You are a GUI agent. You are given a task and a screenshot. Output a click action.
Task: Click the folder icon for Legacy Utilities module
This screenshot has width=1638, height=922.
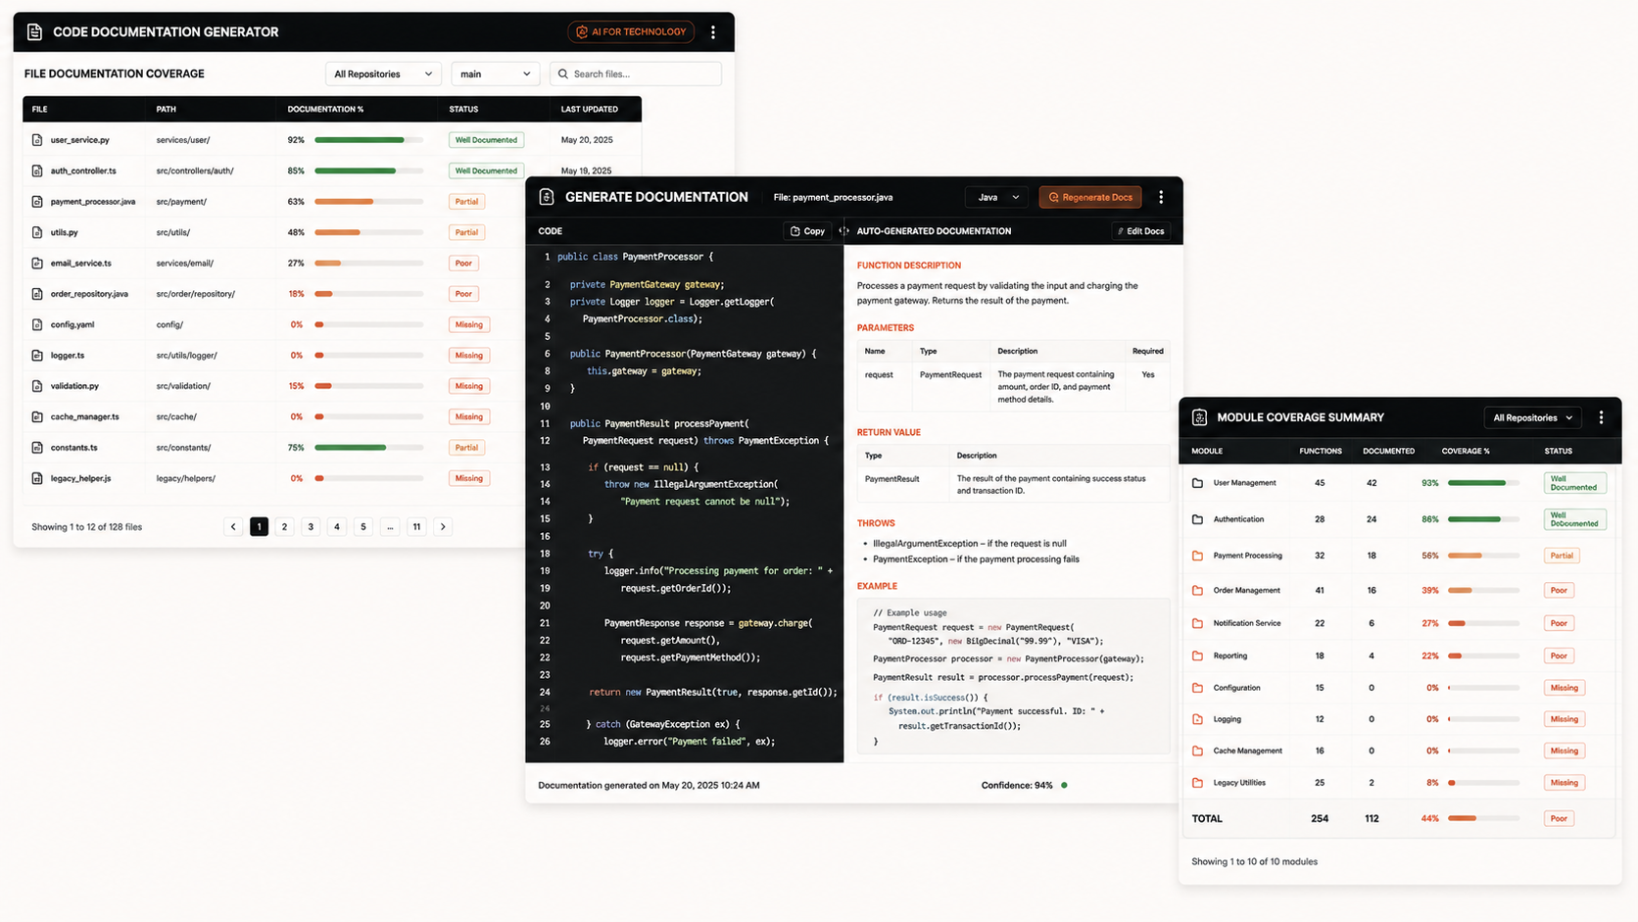click(1197, 783)
